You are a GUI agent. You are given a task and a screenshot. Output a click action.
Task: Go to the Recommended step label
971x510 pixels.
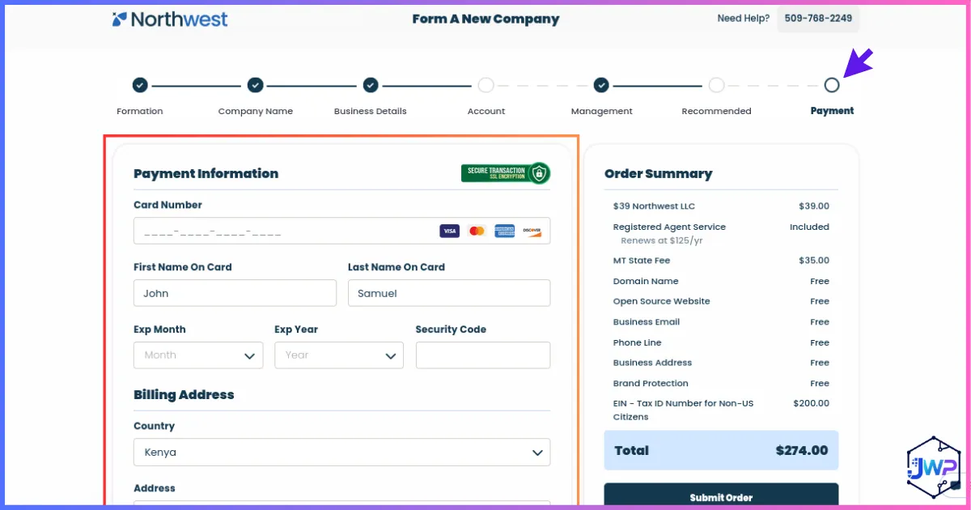[x=716, y=111]
